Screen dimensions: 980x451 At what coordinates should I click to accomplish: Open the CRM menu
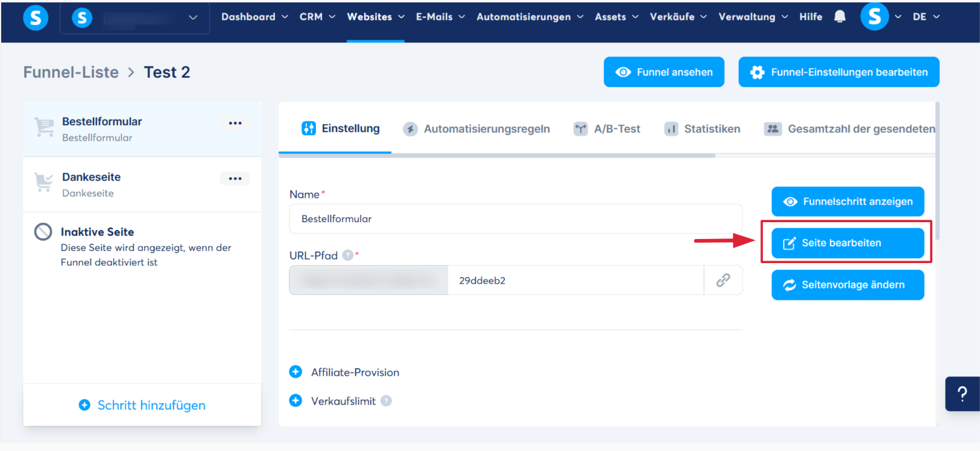click(317, 17)
